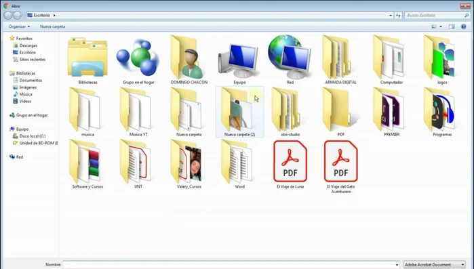This screenshot has height=269, width=474.
Task: Expand the address bar history dropdown
Action: point(391,15)
